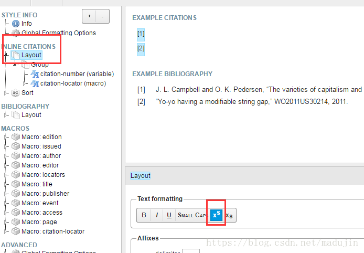The height and width of the screenshot is (253, 364).
Task: Select Macro: page tree item
Action: [39, 222]
